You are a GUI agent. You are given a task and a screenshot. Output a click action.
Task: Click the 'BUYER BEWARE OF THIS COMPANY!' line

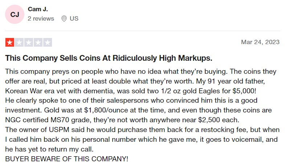point(67,159)
